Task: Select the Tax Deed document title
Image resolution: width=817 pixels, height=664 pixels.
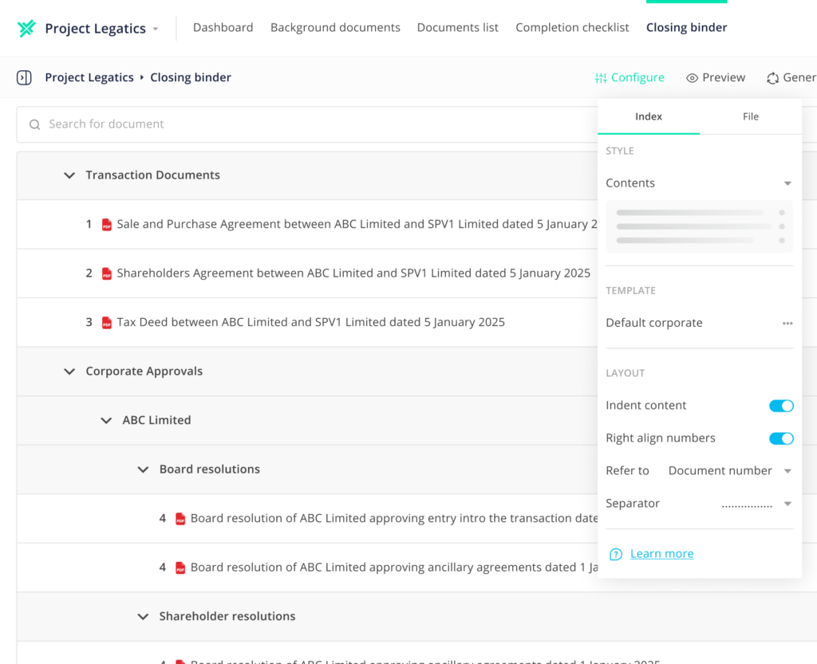Action: click(310, 322)
